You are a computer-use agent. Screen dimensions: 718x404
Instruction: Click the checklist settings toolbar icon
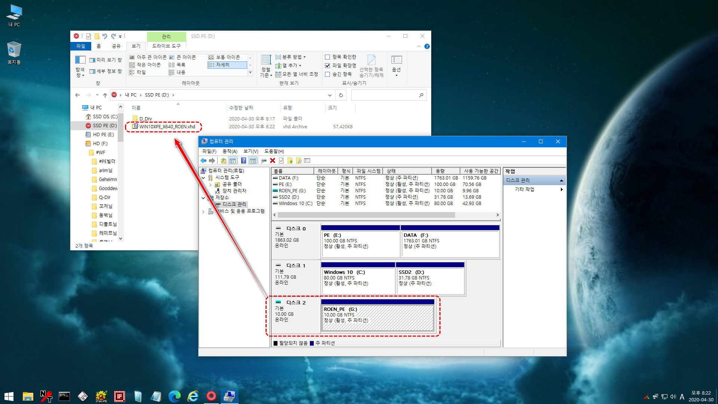(x=307, y=161)
